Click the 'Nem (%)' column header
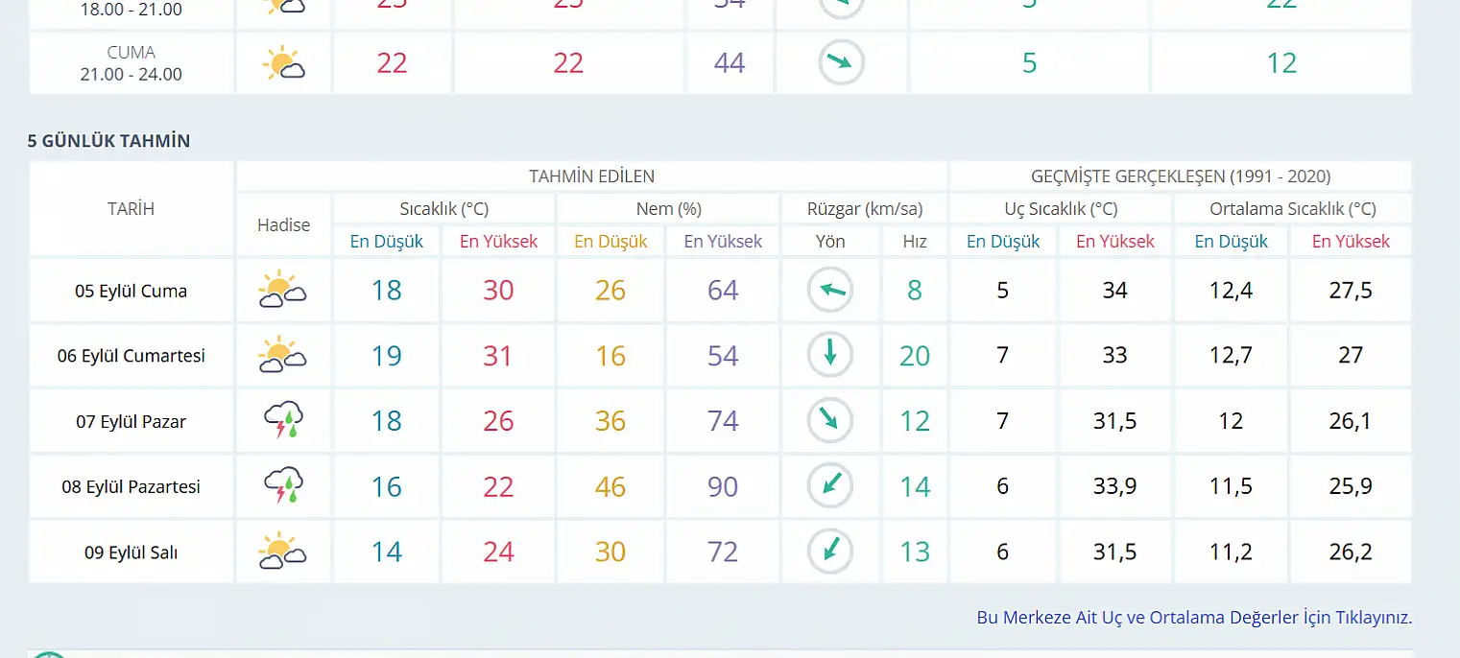Image resolution: width=1460 pixels, height=658 pixels. pyautogui.click(x=668, y=208)
